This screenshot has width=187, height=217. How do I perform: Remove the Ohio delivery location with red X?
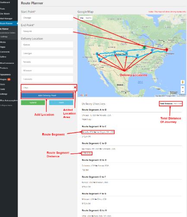click(x=75, y=87)
